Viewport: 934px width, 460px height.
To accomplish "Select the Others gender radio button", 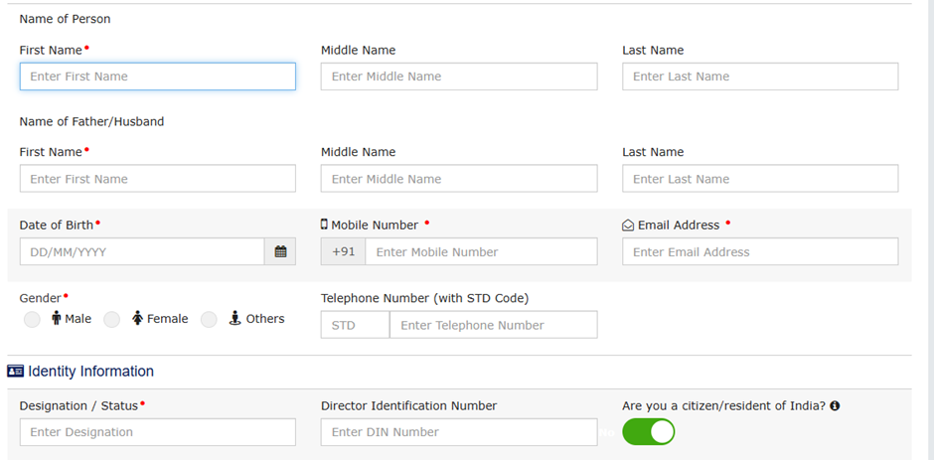I will (209, 319).
